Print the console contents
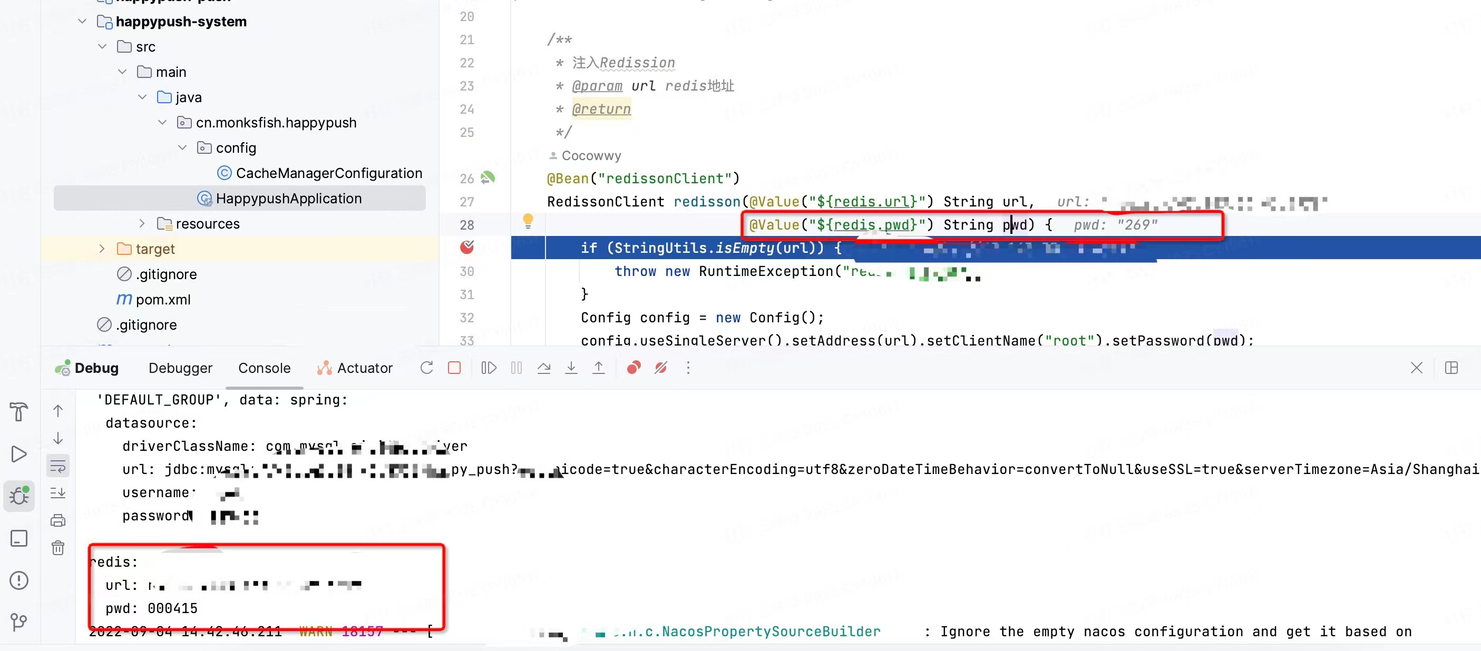 58,520
